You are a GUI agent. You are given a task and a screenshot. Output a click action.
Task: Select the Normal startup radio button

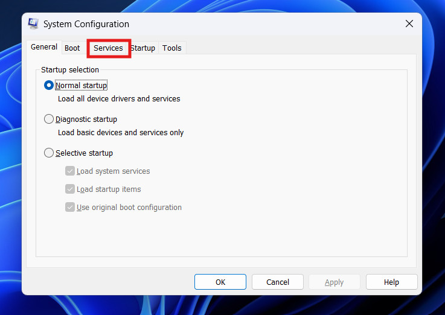pos(49,86)
